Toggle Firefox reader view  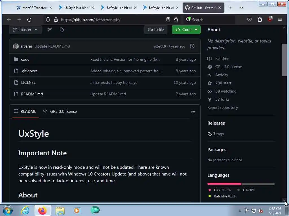(168, 19)
